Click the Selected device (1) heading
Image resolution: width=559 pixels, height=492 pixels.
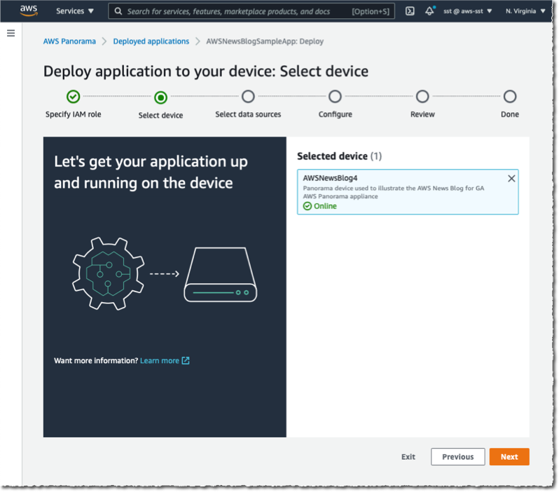coord(339,156)
